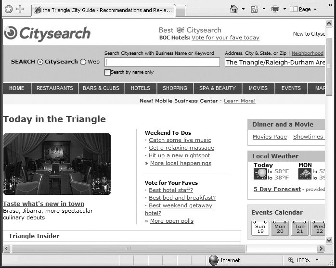Open the Favorites Center star icon
The height and width of the screenshot is (268, 336).
8,9
